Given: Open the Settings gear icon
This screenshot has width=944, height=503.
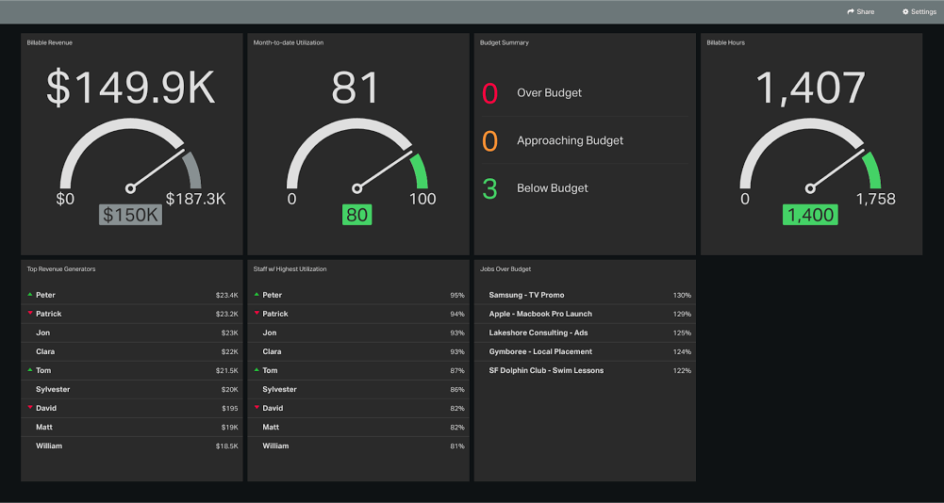Looking at the screenshot, I should coord(905,12).
